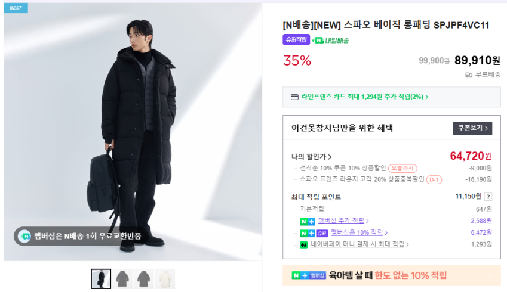Click the 슈퍼적립 purple badge

pos(296,40)
